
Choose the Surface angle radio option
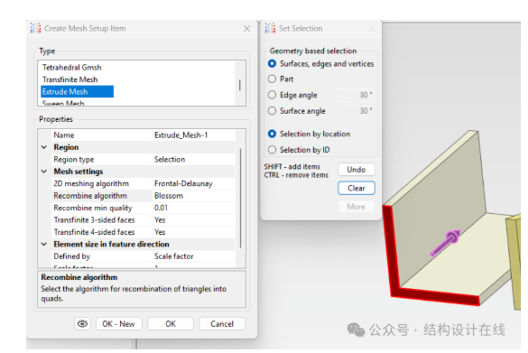272,111
